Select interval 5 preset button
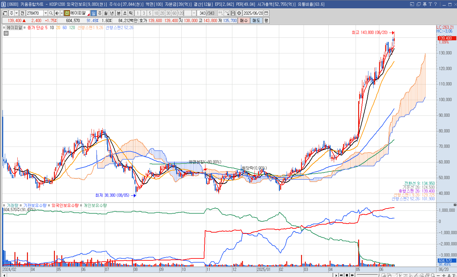Viewport: 457px width, 277px height. [x=150, y=13]
